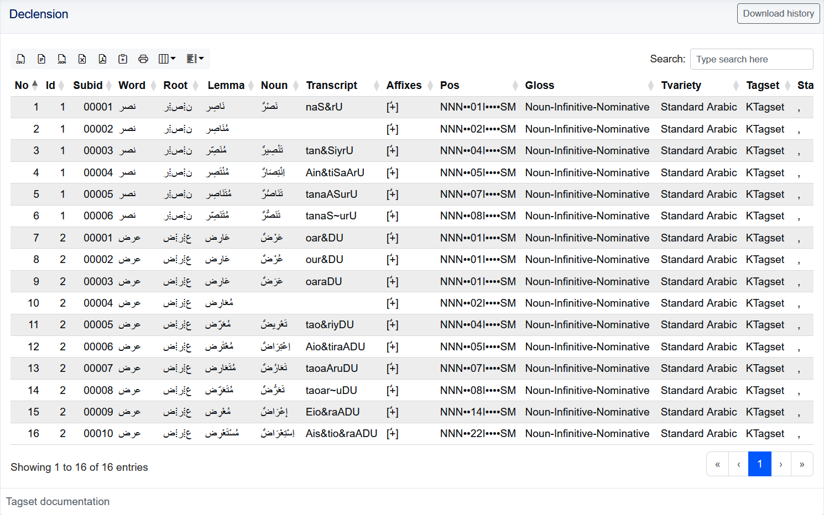Click the 'Showing 1 to 16 of 16 entries' text
824x515 pixels.
point(79,467)
